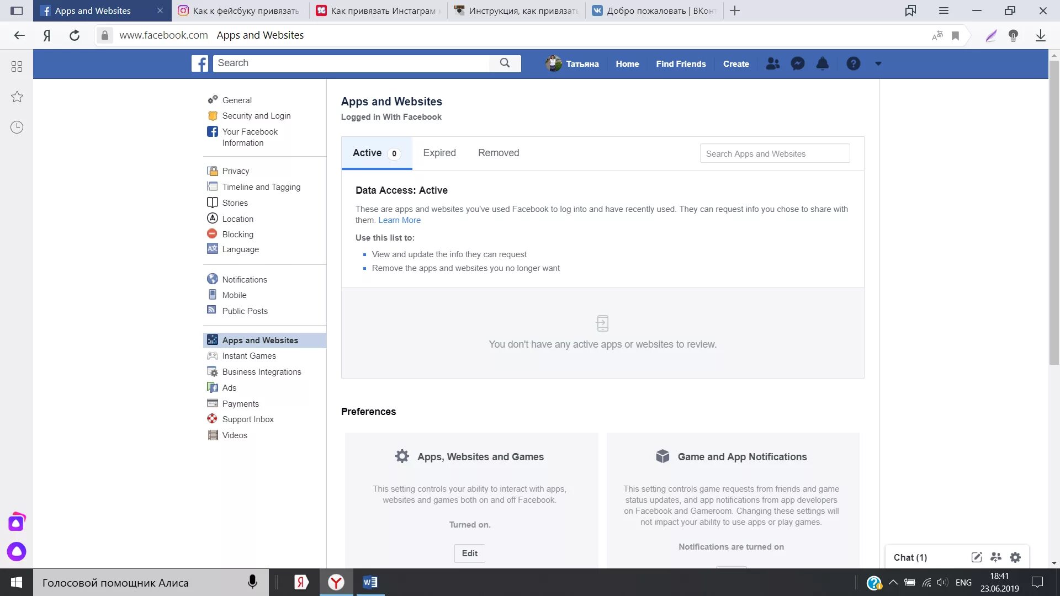Screen dimensions: 1060x596
Task: Open Mobile settings
Action: coord(235,295)
